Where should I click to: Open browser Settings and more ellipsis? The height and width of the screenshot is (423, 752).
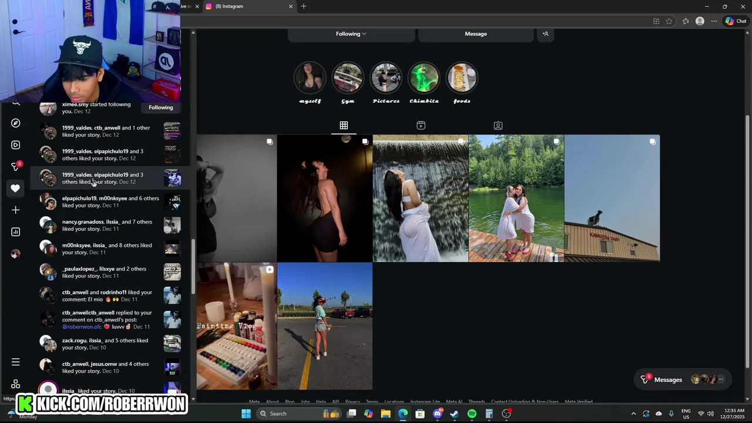click(714, 21)
